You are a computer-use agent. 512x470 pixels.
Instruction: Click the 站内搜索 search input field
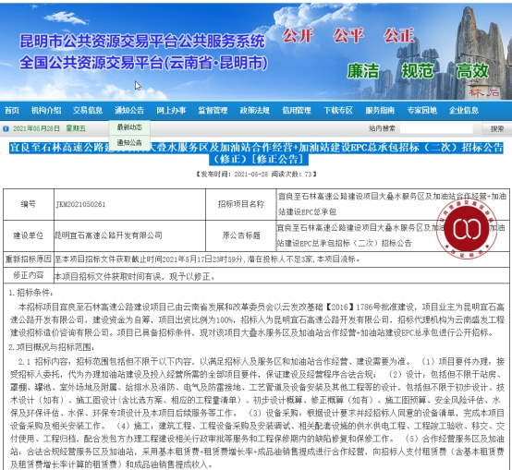pyautogui.click(x=436, y=128)
